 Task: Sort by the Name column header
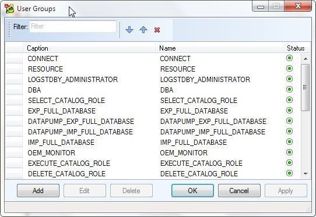point(219,48)
